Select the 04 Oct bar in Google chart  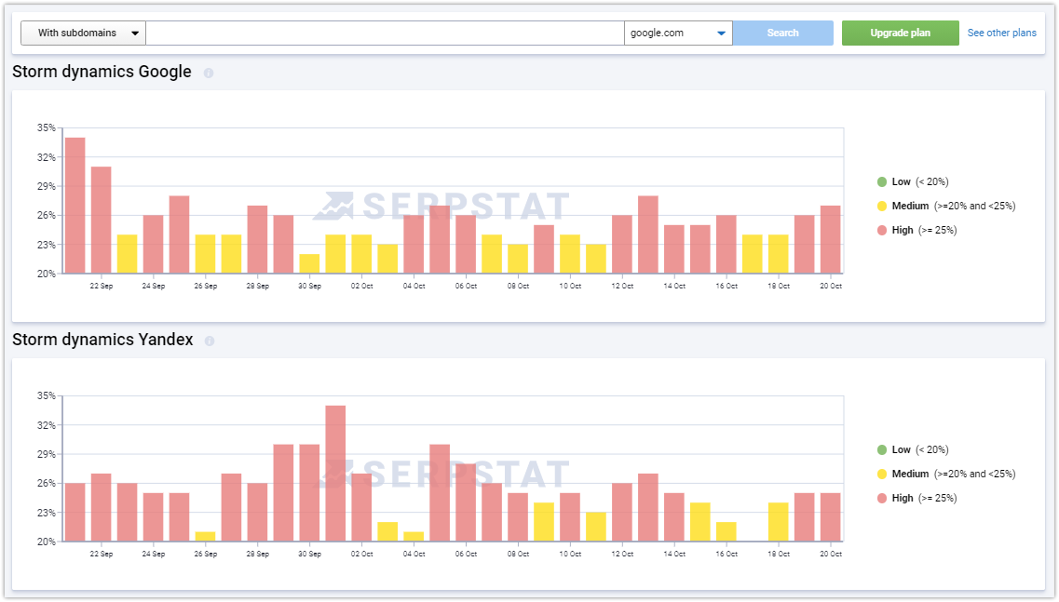click(x=414, y=245)
